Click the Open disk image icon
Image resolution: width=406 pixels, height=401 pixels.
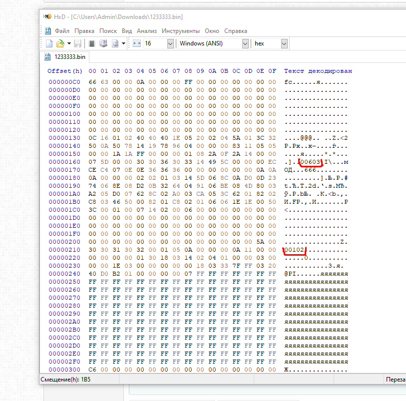click(115, 43)
